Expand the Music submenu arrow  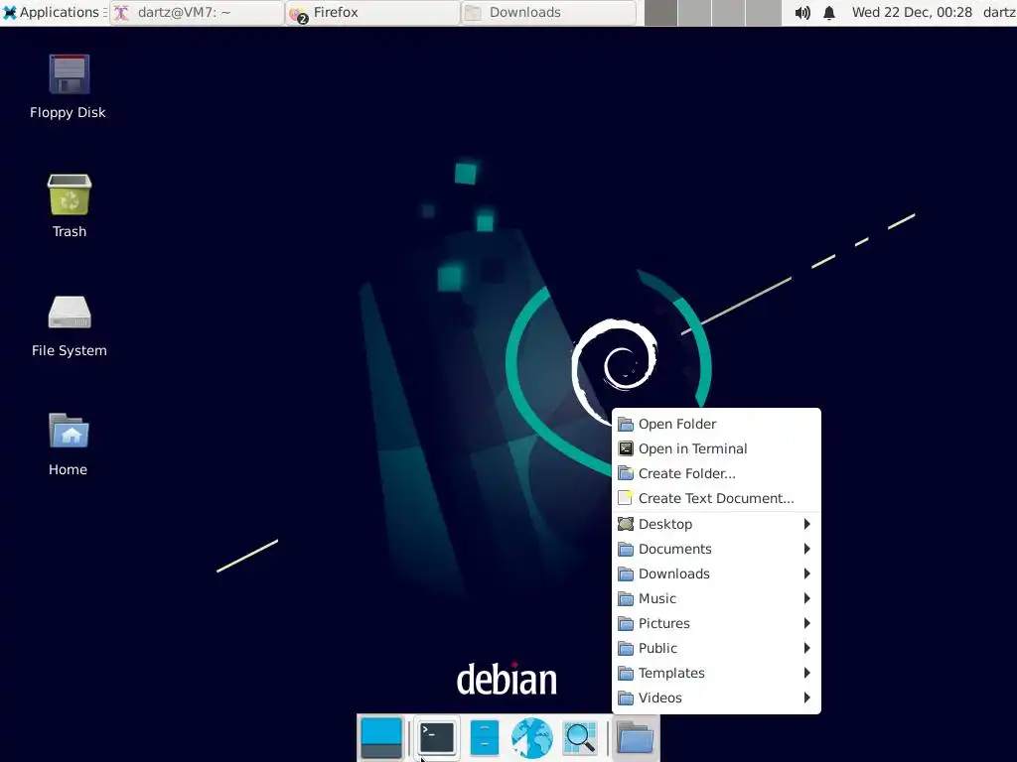click(x=806, y=598)
